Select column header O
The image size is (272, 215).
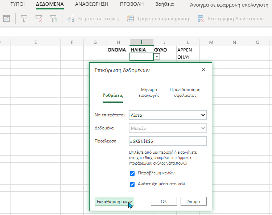[257, 42]
